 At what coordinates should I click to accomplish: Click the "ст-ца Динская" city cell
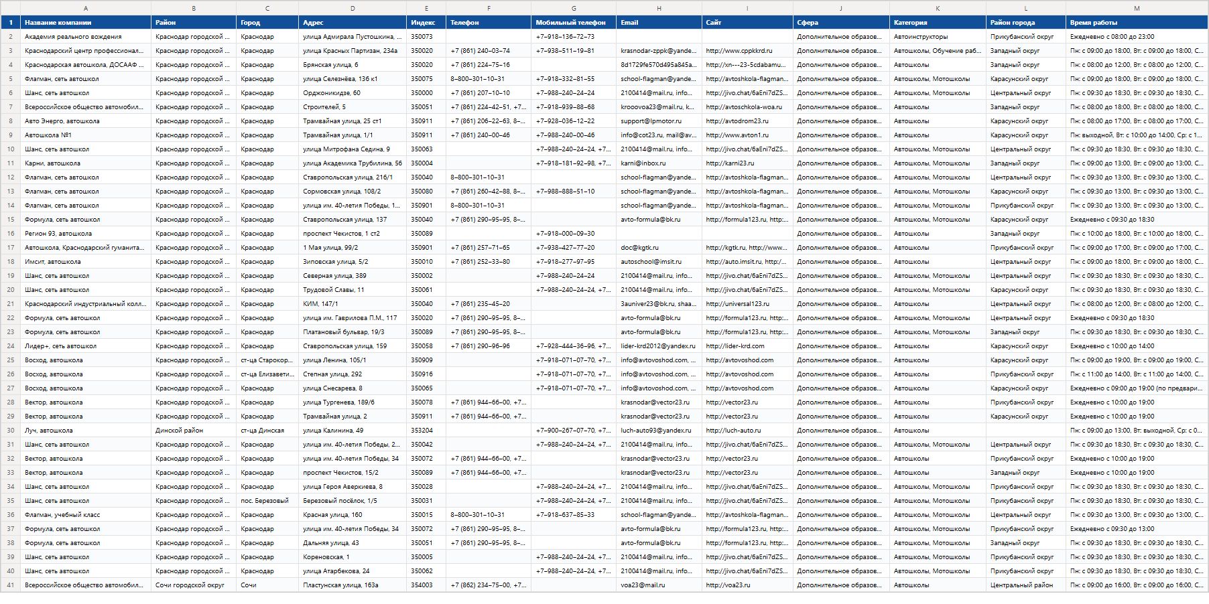(267, 430)
